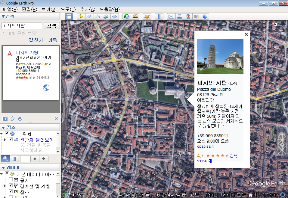The image size is (288, 198).
Task: Click the globe icon in search result
Action: (x=46, y=87)
